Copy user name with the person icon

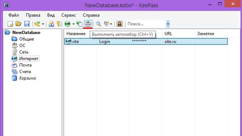pyautogui.click(x=51, y=24)
